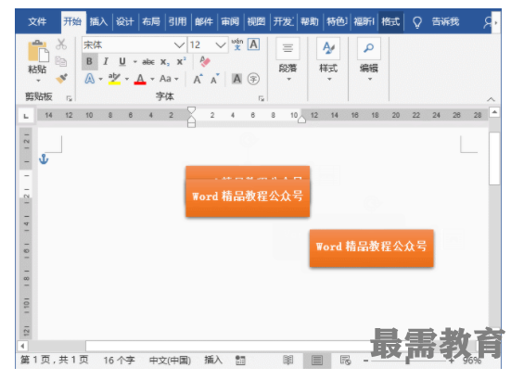Image resolution: width=511 pixels, height=380 pixels.
Task: Click the 编辑 search icon
Action: (369, 48)
